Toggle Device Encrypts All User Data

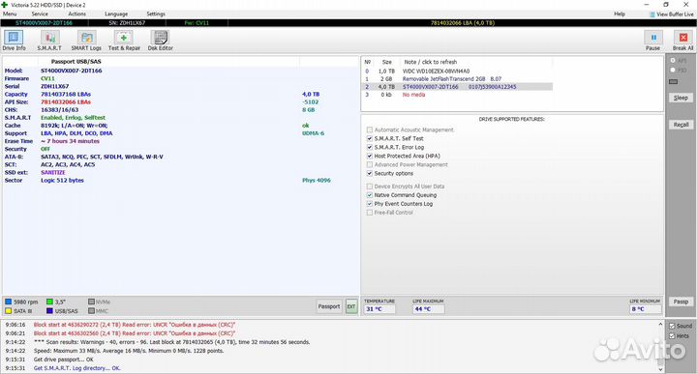[x=370, y=187]
